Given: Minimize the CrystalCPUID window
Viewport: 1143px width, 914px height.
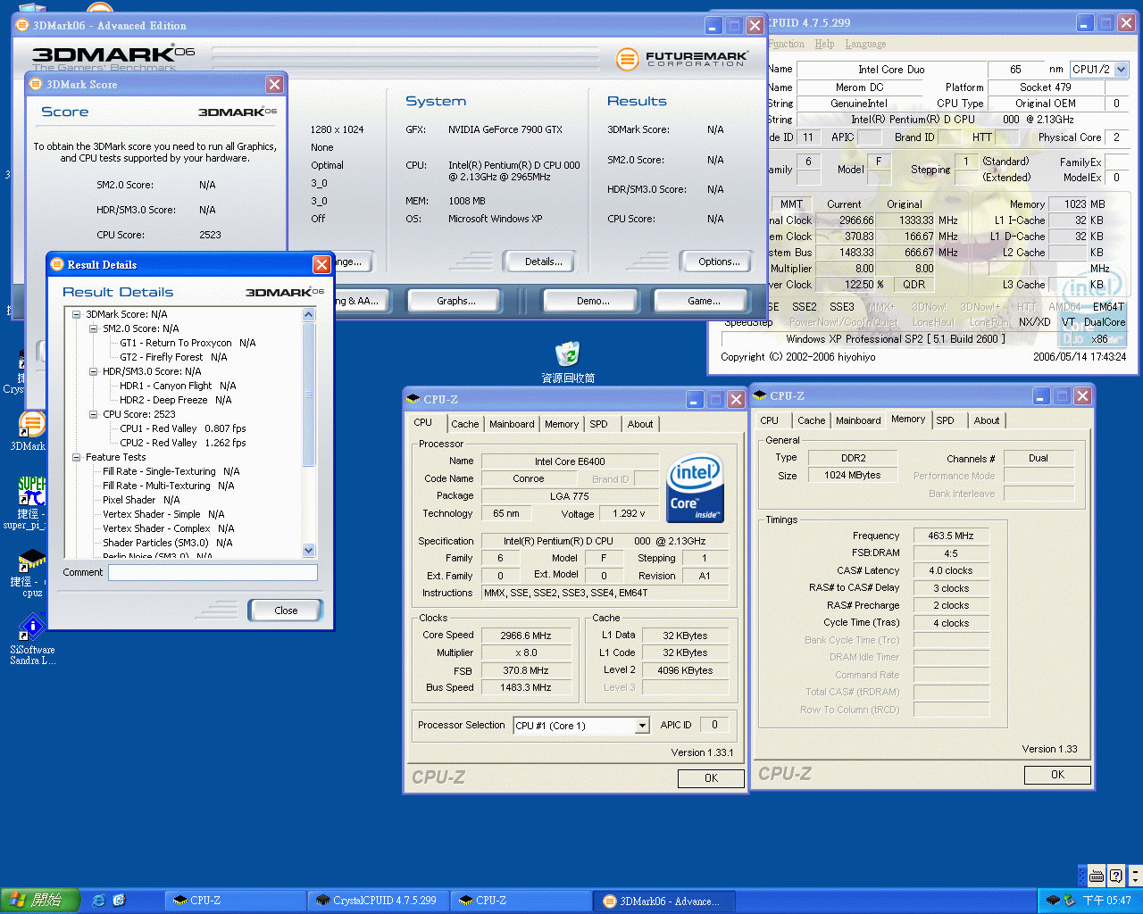Looking at the screenshot, I should coord(1084,23).
